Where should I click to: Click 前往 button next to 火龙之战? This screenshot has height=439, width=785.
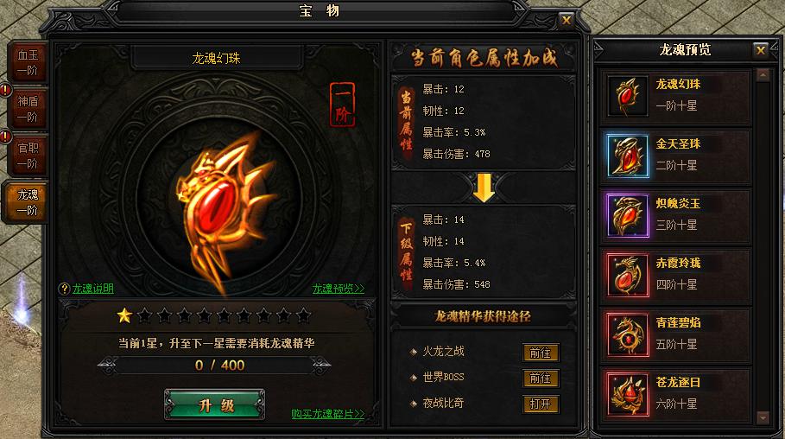point(541,353)
